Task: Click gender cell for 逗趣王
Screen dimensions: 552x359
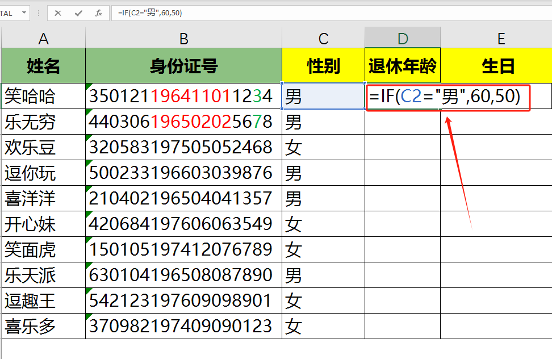Action: [x=324, y=300]
